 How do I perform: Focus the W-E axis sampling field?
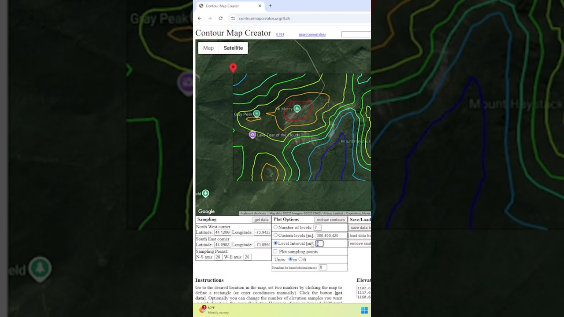(247, 257)
